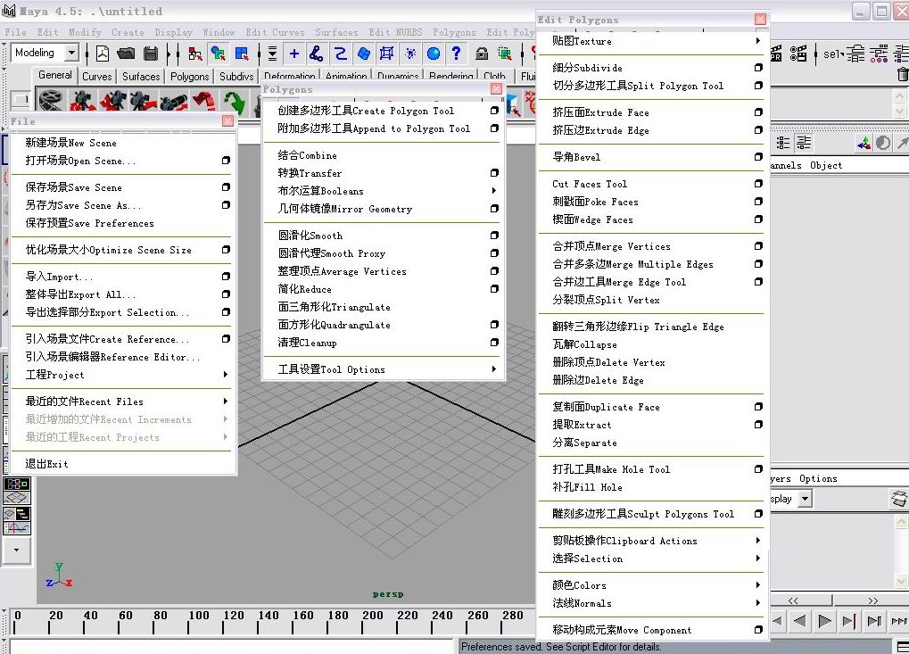Click the layer editor stack icon
Viewport: 909px width, 654px height.
(x=899, y=499)
